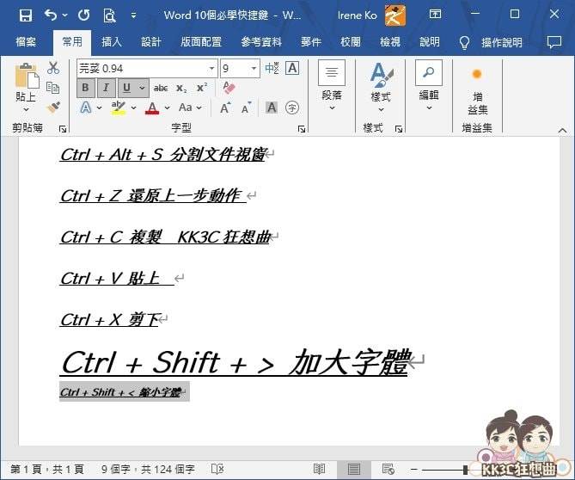Switch to the 檢視 tab
The image size is (575, 480).
[x=390, y=42]
